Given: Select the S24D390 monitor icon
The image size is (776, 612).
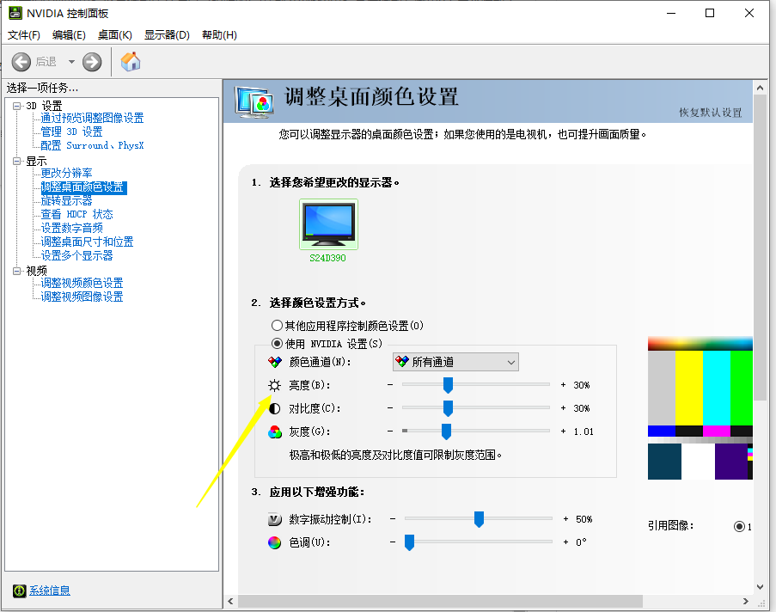Looking at the screenshot, I should click(x=328, y=224).
